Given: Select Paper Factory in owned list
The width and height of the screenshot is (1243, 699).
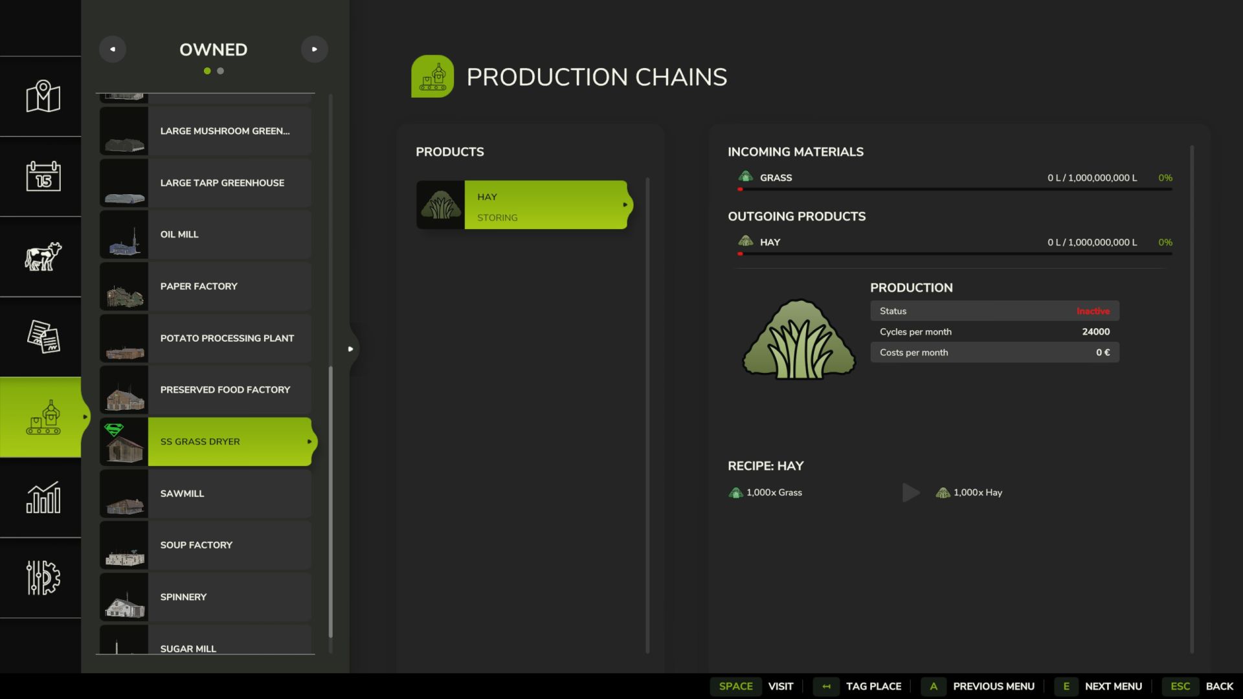Looking at the screenshot, I should [x=205, y=286].
